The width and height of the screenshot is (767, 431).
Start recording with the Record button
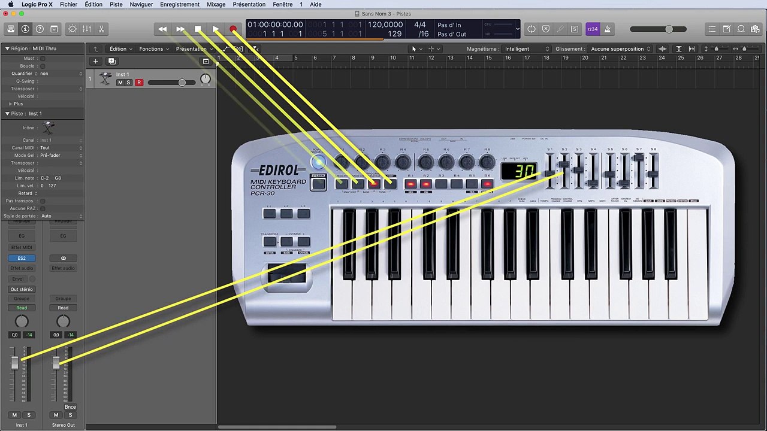point(233,29)
